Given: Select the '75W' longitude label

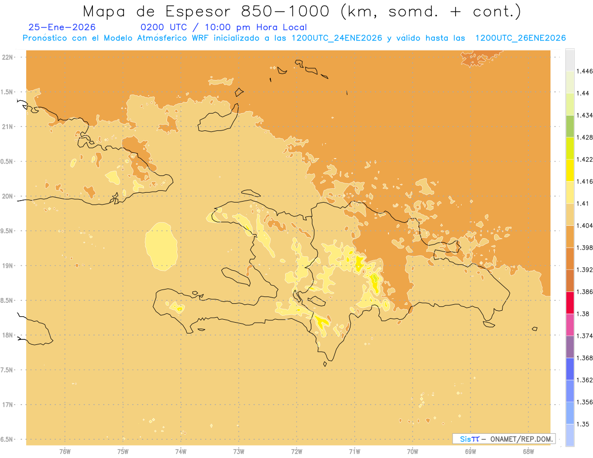Looking at the screenshot, I should (123, 451).
